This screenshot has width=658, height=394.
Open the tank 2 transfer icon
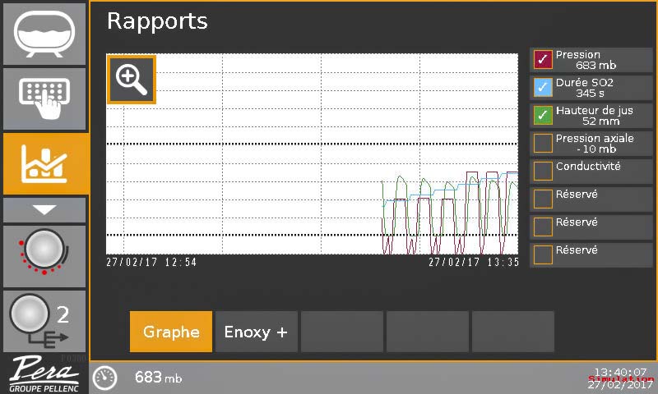point(44,321)
